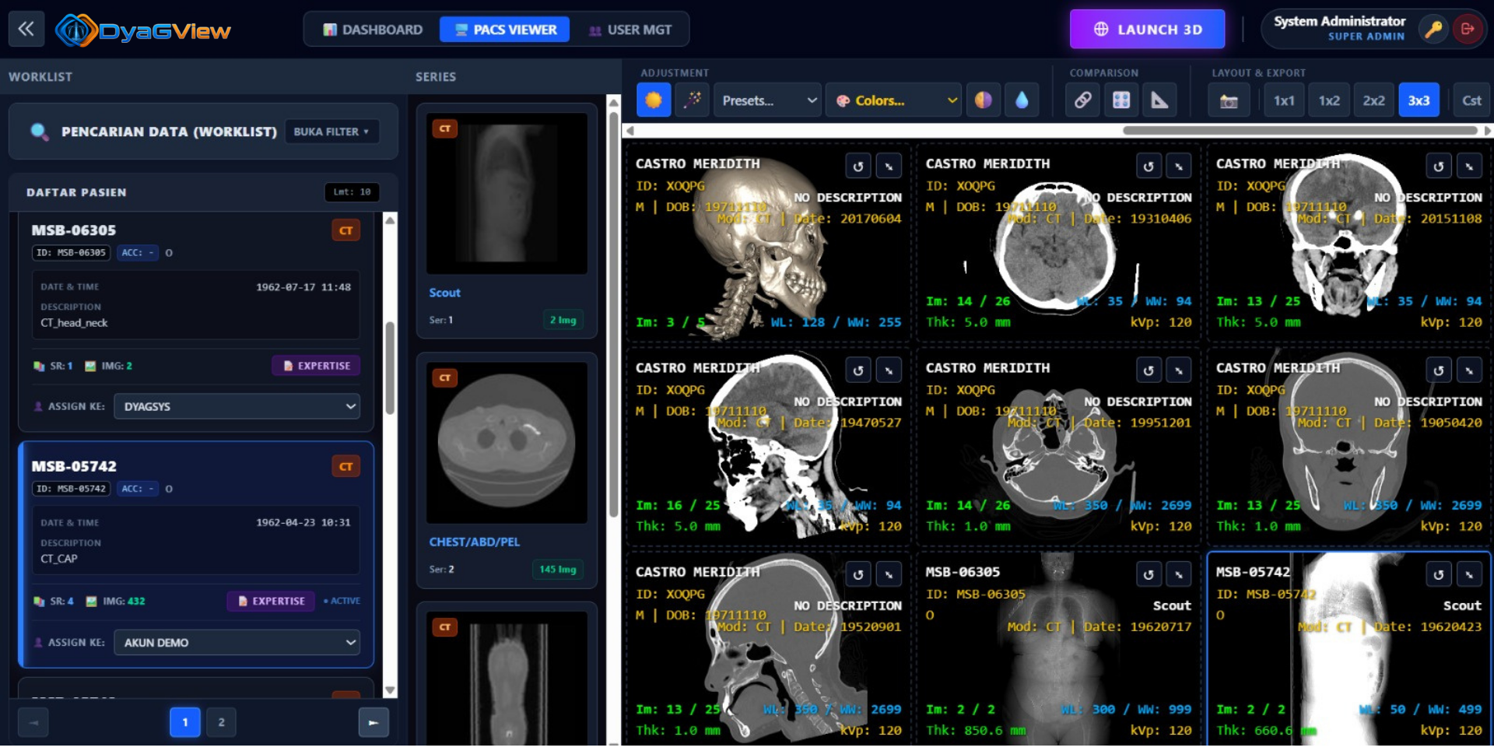This screenshot has width=1494, height=751.
Task: Reset the viewport dated 20151108
Action: coord(1439,166)
